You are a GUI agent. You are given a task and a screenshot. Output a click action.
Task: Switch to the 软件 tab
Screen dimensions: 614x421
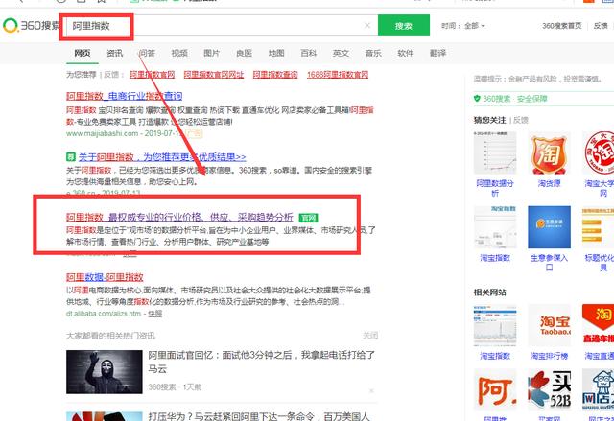pos(405,53)
